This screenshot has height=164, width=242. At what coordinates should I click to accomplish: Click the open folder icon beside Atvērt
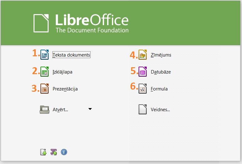[45, 109]
